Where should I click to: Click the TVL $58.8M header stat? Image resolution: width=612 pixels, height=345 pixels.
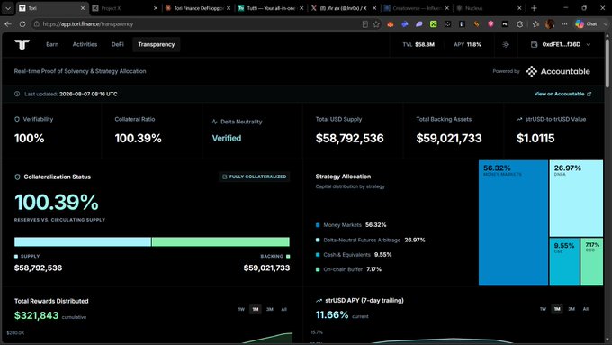[x=418, y=44]
